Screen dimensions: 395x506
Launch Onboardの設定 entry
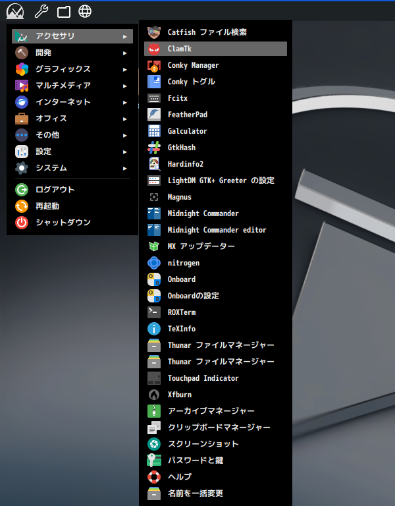[215, 296]
